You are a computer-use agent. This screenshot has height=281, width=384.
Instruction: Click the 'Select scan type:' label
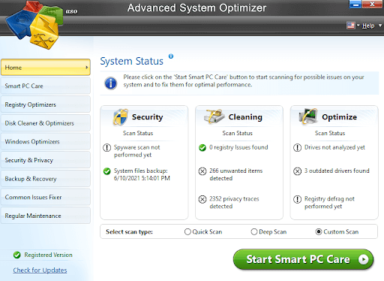click(x=129, y=232)
